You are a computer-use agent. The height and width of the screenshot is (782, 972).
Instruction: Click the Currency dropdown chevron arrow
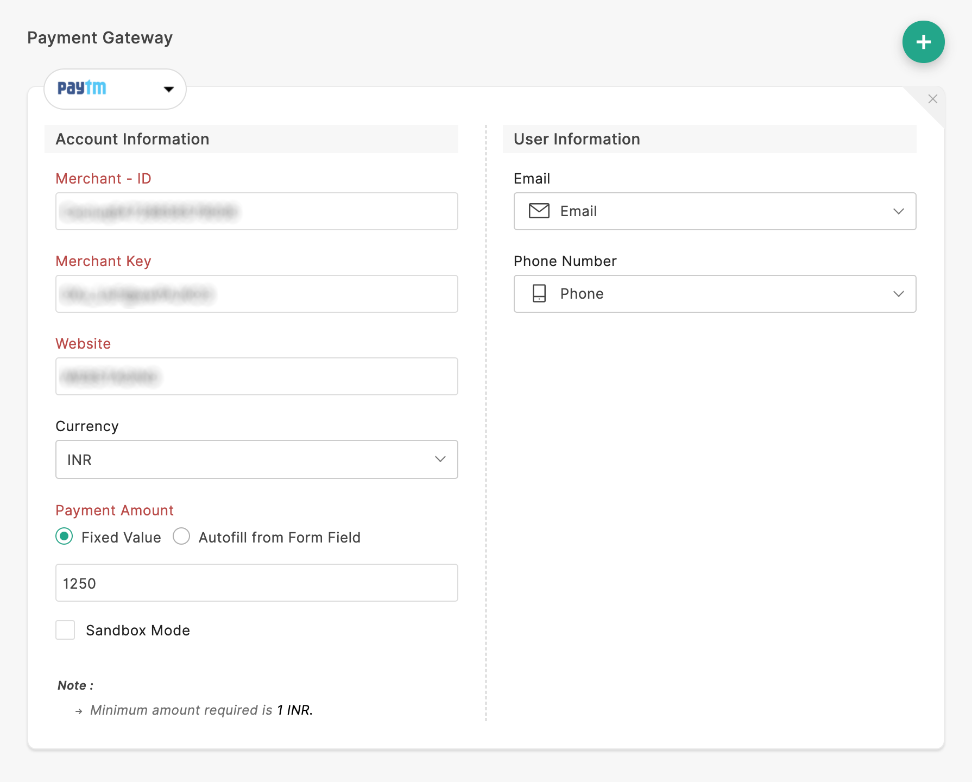(440, 459)
